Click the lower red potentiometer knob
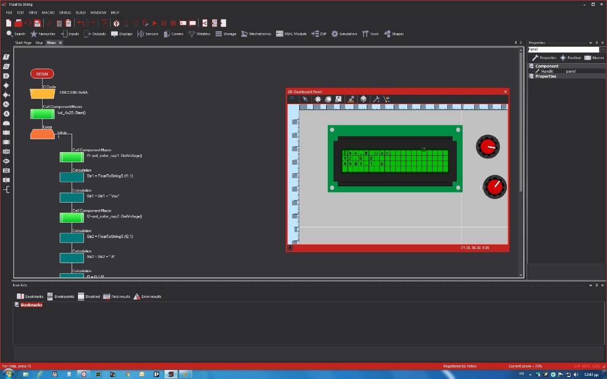Image resolution: width=607 pixels, height=379 pixels. [494, 187]
